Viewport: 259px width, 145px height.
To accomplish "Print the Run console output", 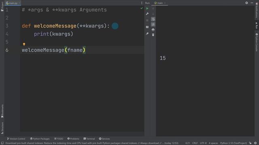I will [153, 29].
